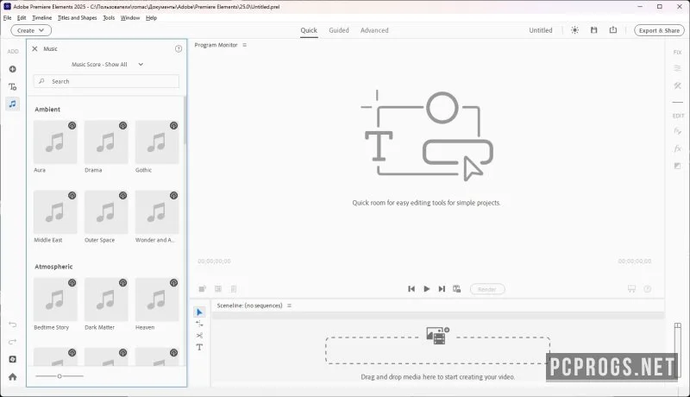Select the scissors split tool
The image size is (690, 397).
(x=199, y=336)
